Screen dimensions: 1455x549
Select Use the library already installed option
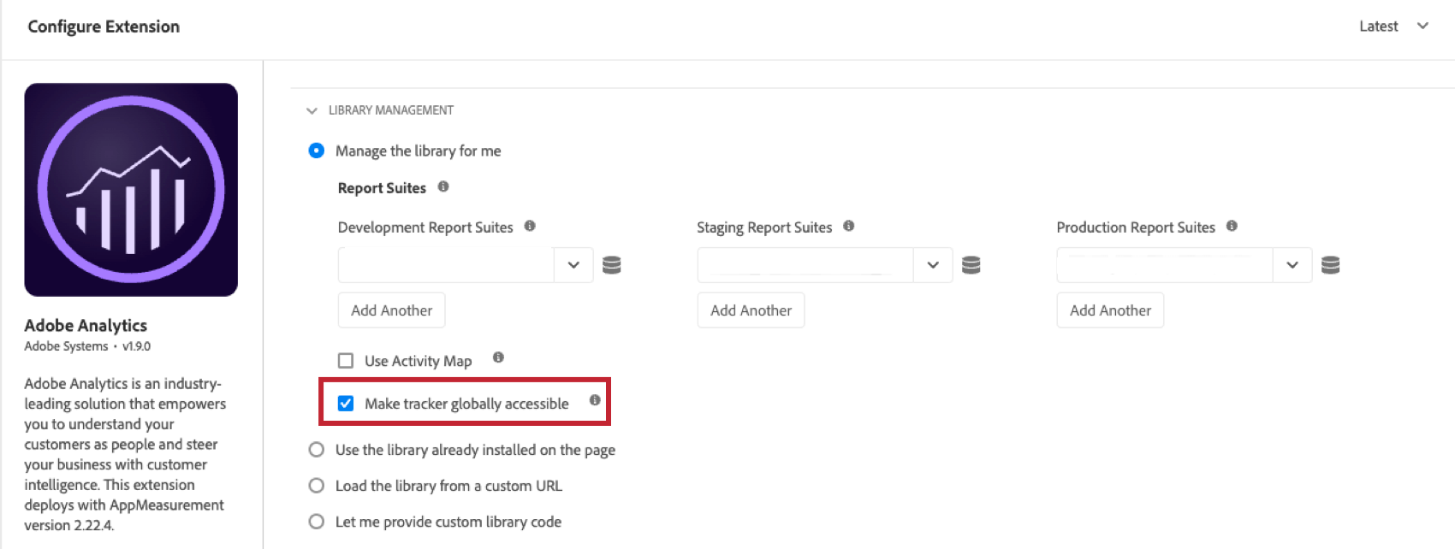pos(317,450)
